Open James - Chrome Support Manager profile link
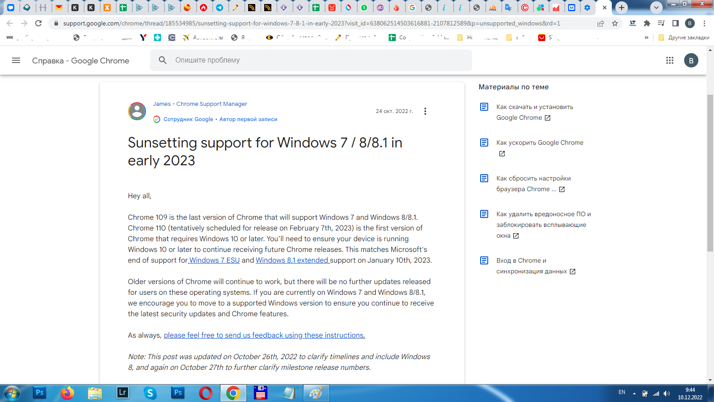This screenshot has height=402, width=714. tap(200, 104)
